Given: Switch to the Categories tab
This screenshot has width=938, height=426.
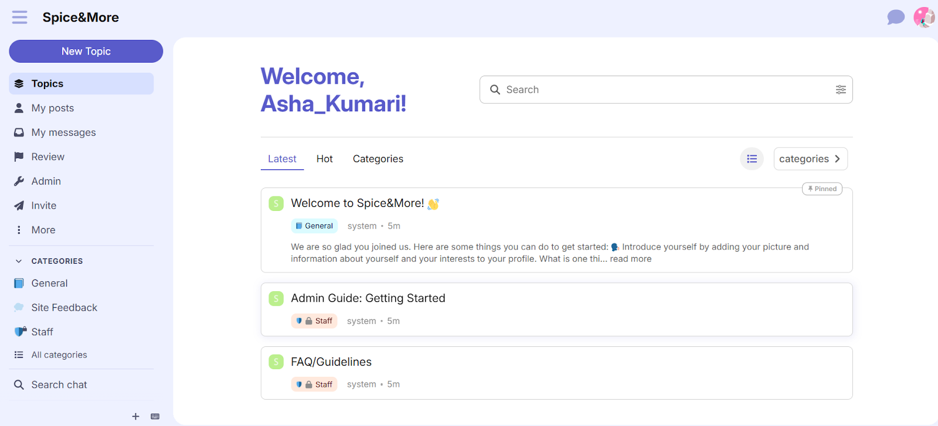Looking at the screenshot, I should coord(378,159).
